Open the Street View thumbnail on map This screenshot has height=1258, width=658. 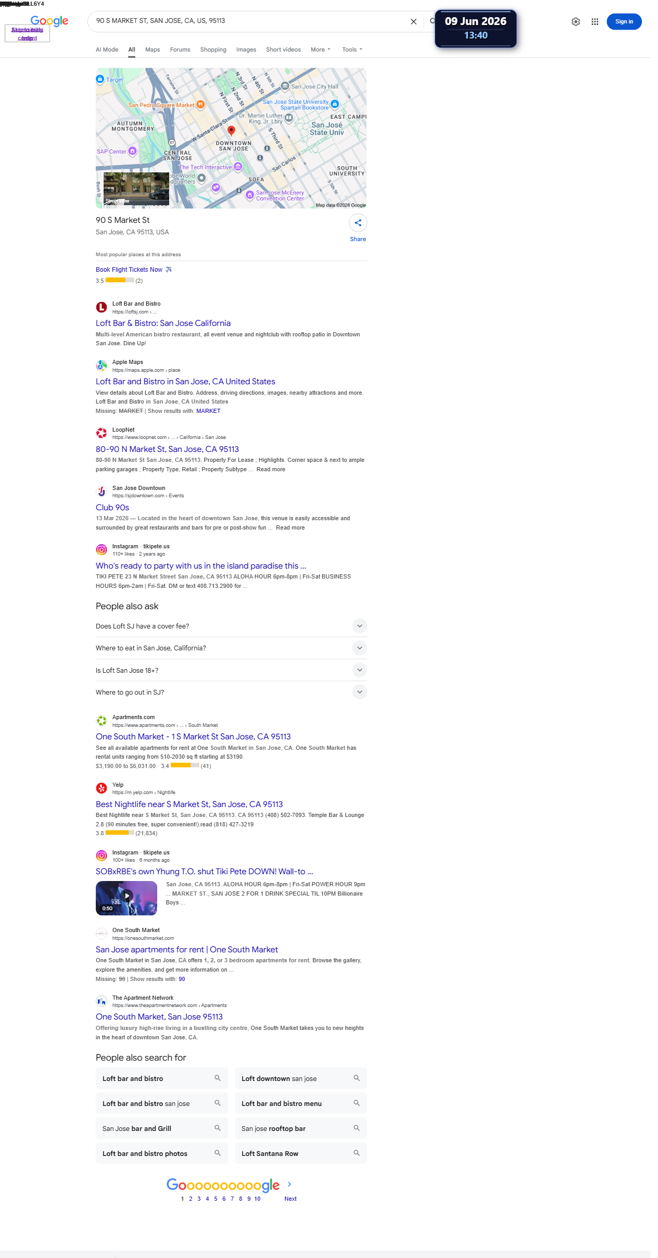(x=136, y=189)
